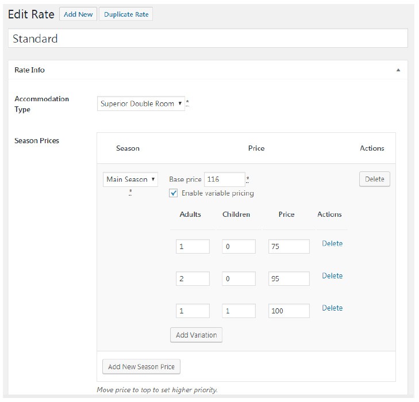Image resolution: width=419 pixels, height=402 pixels.
Task: Click Adults field in second variation
Action: point(193,279)
